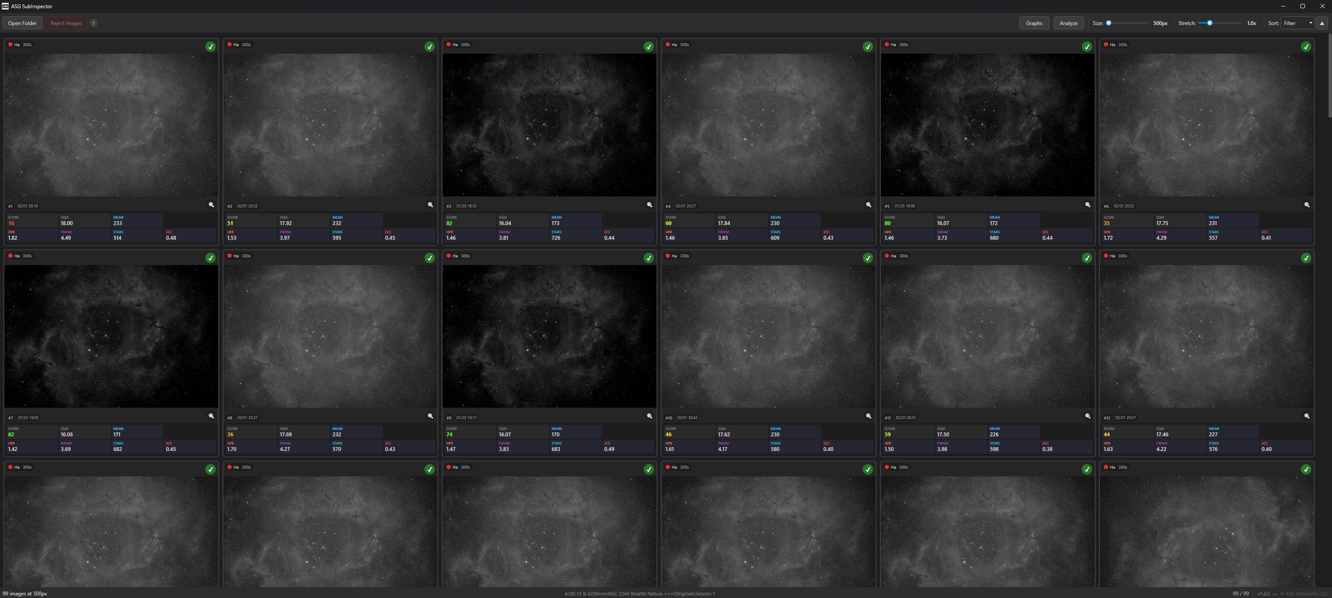This screenshot has width=1332, height=598.
Task: Click the Stretch slider handle
Action: (1209, 23)
